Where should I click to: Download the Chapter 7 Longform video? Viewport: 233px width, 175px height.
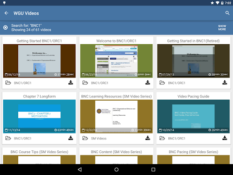point(71,138)
